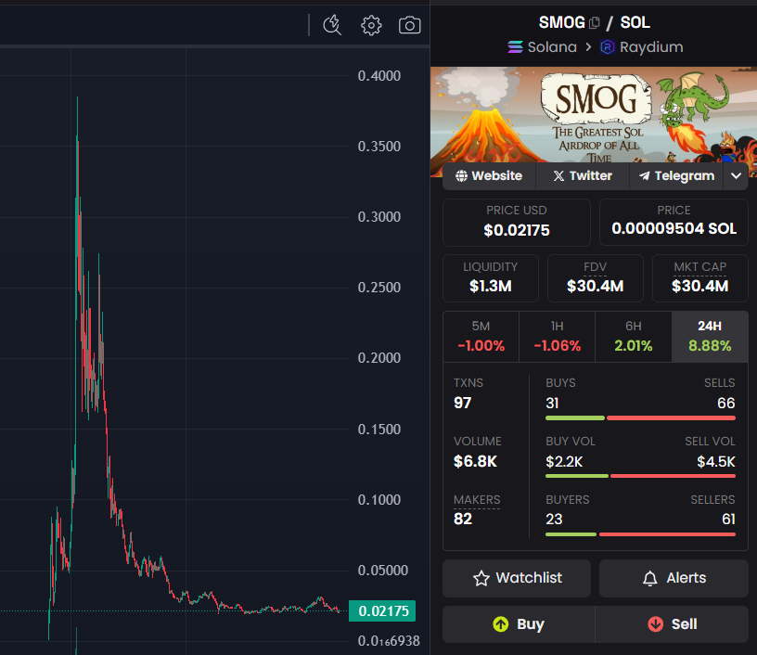Click the Raydium DEX logo
This screenshot has width=757, height=655.
click(607, 46)
